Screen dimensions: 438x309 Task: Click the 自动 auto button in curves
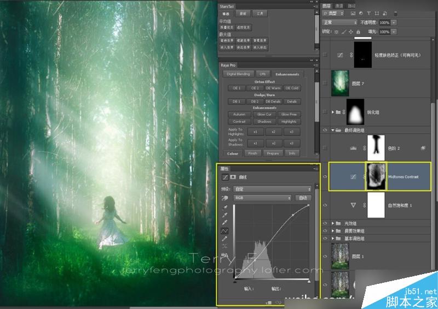click(x=303, y=198)
